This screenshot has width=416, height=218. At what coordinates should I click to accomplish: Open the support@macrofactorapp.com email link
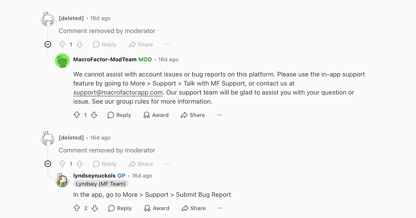[118, 92]
